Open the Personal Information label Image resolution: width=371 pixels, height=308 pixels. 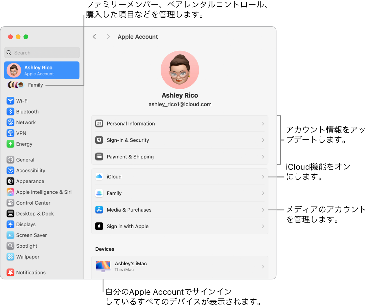pyautogui.click(x=131, y=124)
